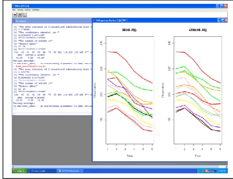This screenshot has height=179, width=233.
Task: Open the Windows menu in menu bar
Action: [x=36, y=10]
